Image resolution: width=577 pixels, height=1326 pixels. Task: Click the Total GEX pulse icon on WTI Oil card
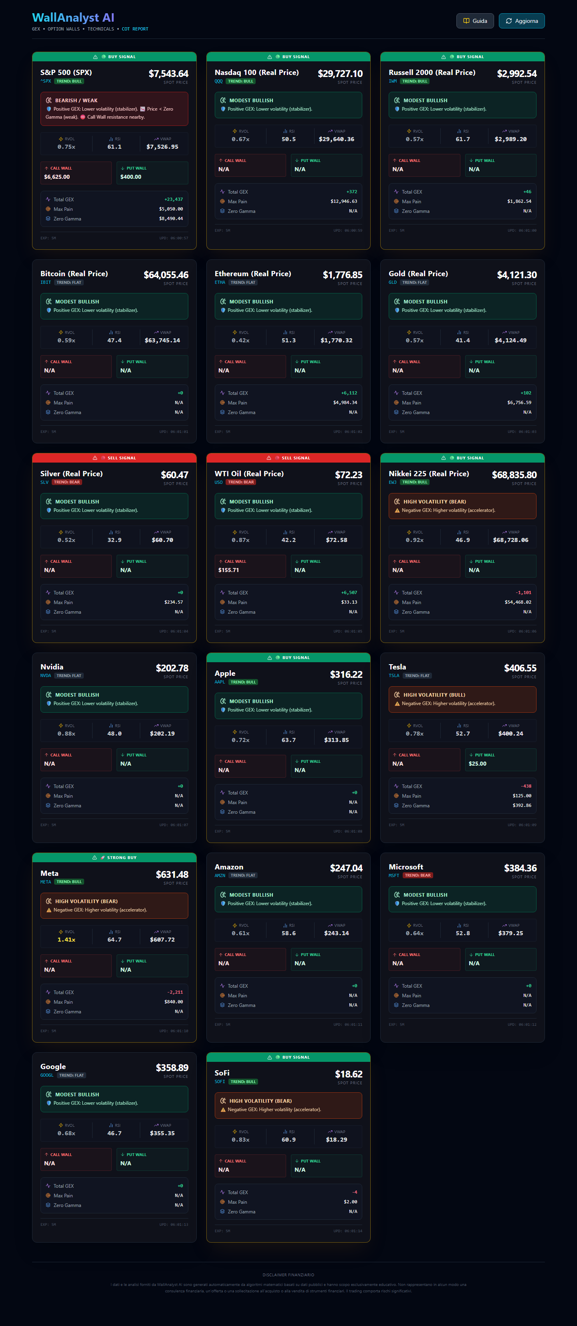click(x=222, y=592)
